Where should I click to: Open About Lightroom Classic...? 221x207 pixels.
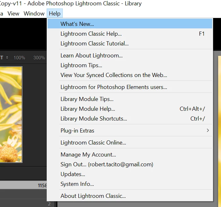click(x=130, y=196)
